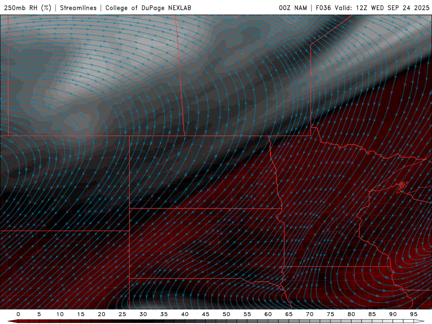The height and width of the screenshot is (324, 432).
Task: Click the 'F036' forecast hour label
Action: 323,8
